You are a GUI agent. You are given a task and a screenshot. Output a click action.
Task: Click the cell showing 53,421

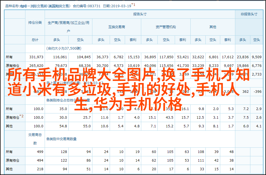point(183,57)
